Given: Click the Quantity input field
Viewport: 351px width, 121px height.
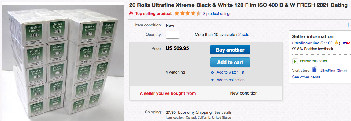Looking at the screenshot, I should (172, 35).
